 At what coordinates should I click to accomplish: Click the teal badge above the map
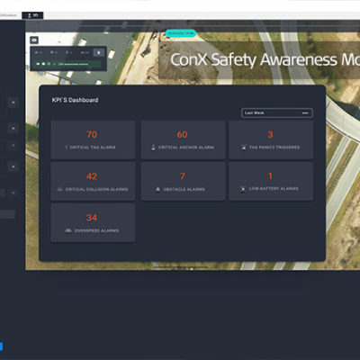tap(181, 33)
